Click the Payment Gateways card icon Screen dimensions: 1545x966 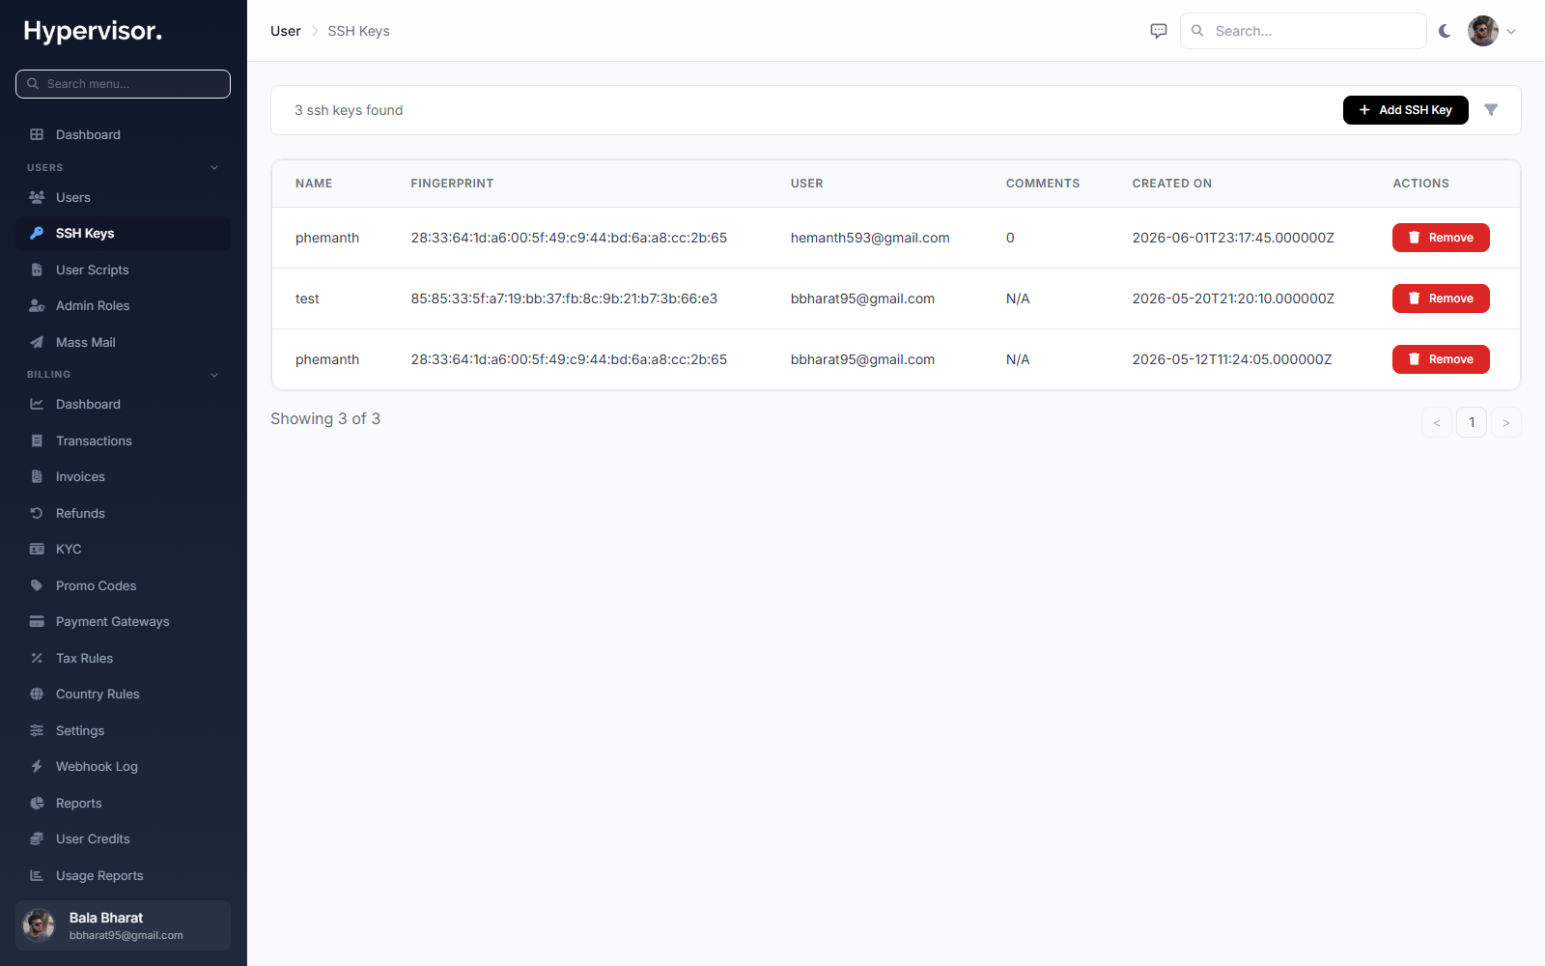(x=37, y=621)
